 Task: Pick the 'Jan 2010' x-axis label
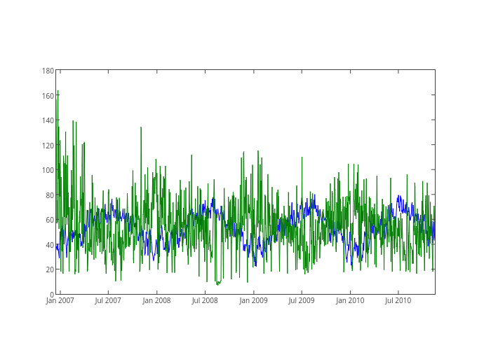click(x=350, y=300)
